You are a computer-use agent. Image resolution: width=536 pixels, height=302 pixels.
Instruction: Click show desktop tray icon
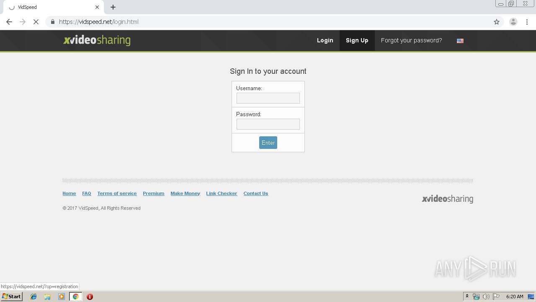[x=531, y=297]
